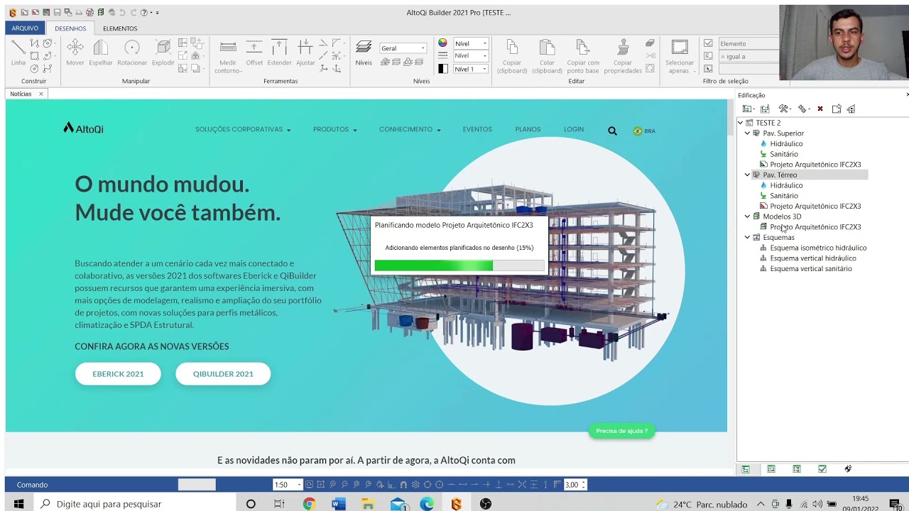Screen dimensions: 909x511
Task: Select Copiar com ponto base
Action: click(x=583, y=56)
